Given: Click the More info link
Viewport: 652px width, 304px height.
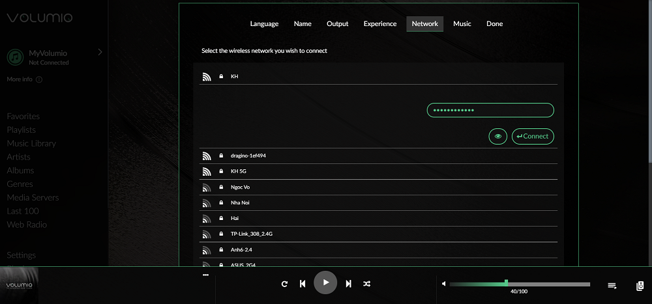Looking at the screenshot, I should [x=20, y=79].
